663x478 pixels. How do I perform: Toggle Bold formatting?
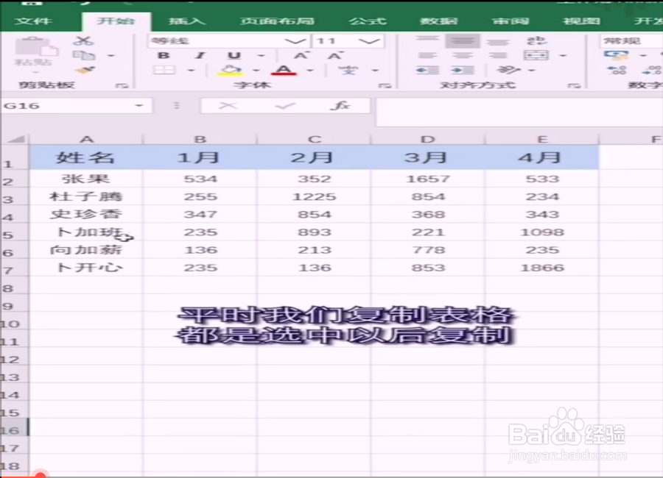[x=164, y=55]
